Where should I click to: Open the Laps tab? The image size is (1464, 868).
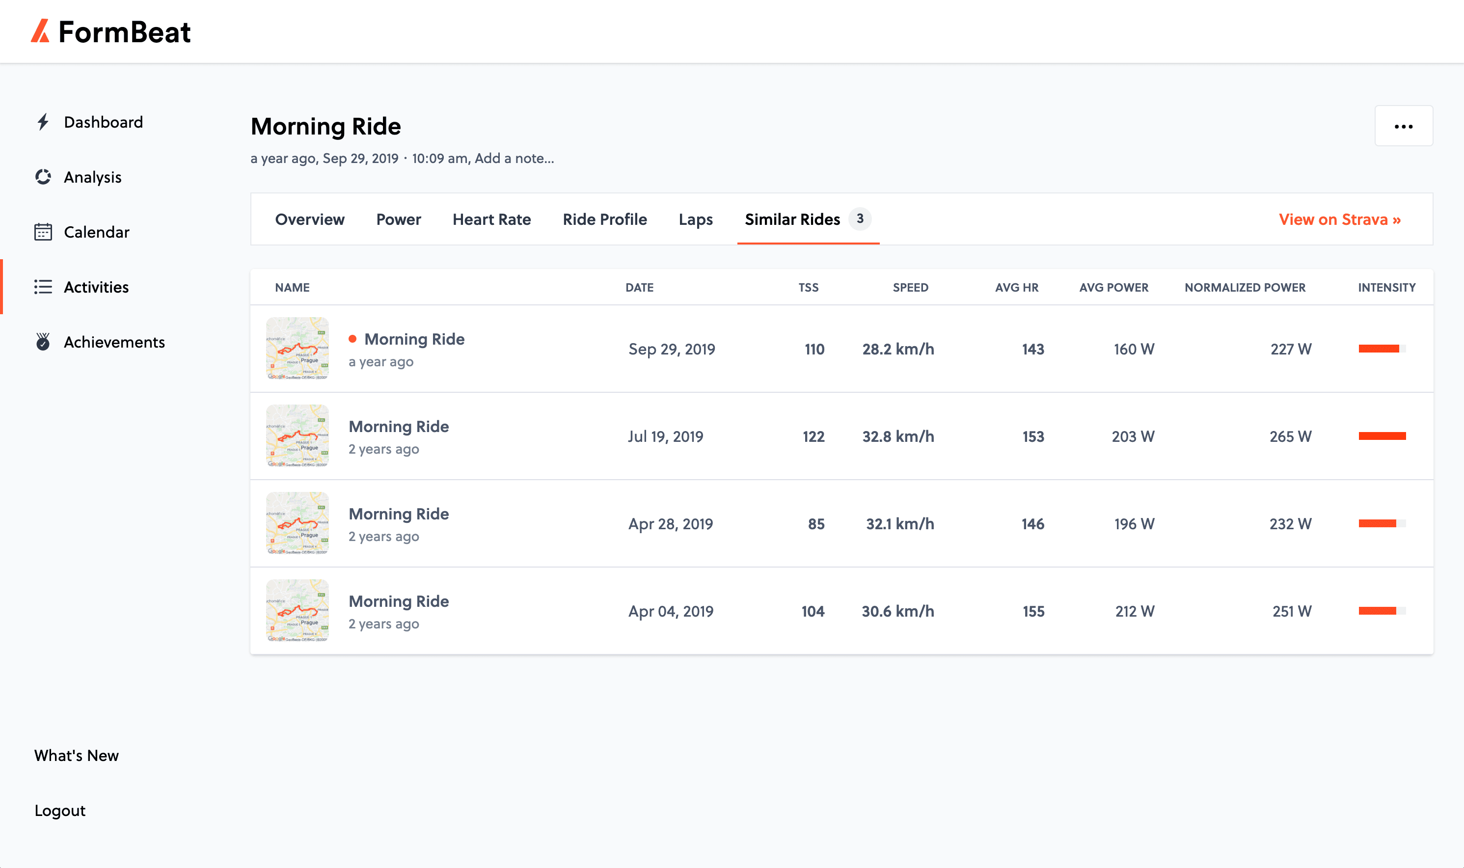tap(696, 219)
